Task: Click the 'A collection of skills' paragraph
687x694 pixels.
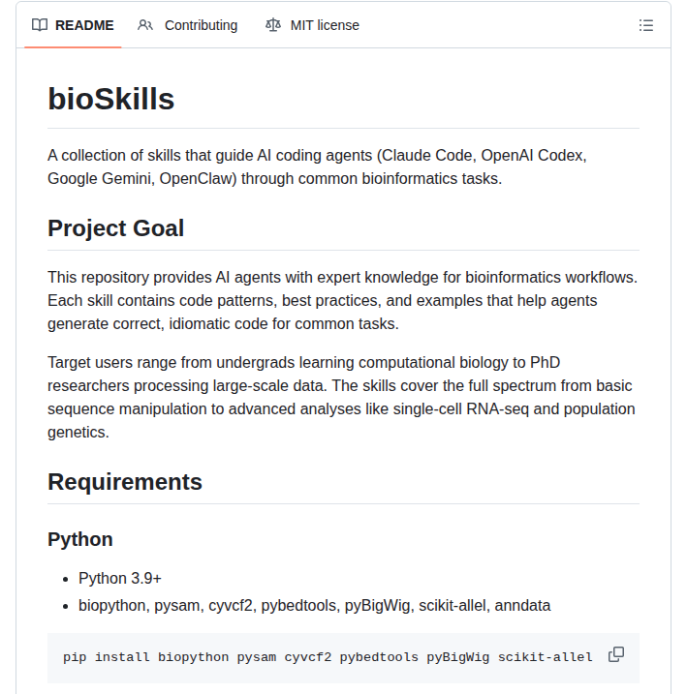Action: point(317,166)
